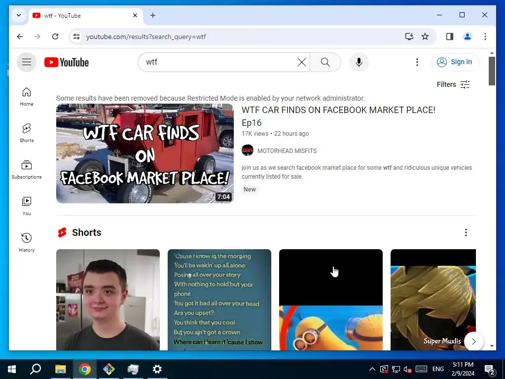This screenshot has height=379, width=505.
Task: Show next Shorts with arrow button
Action: click(x=473, y=341)
